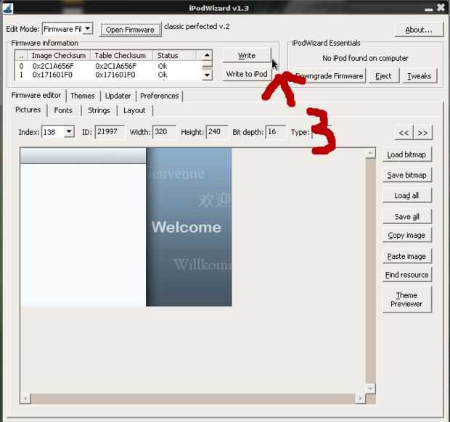Viewport: 450px width, 422px height.
Task: Select the Layout sub-tab
Action: tap(134, 110)
